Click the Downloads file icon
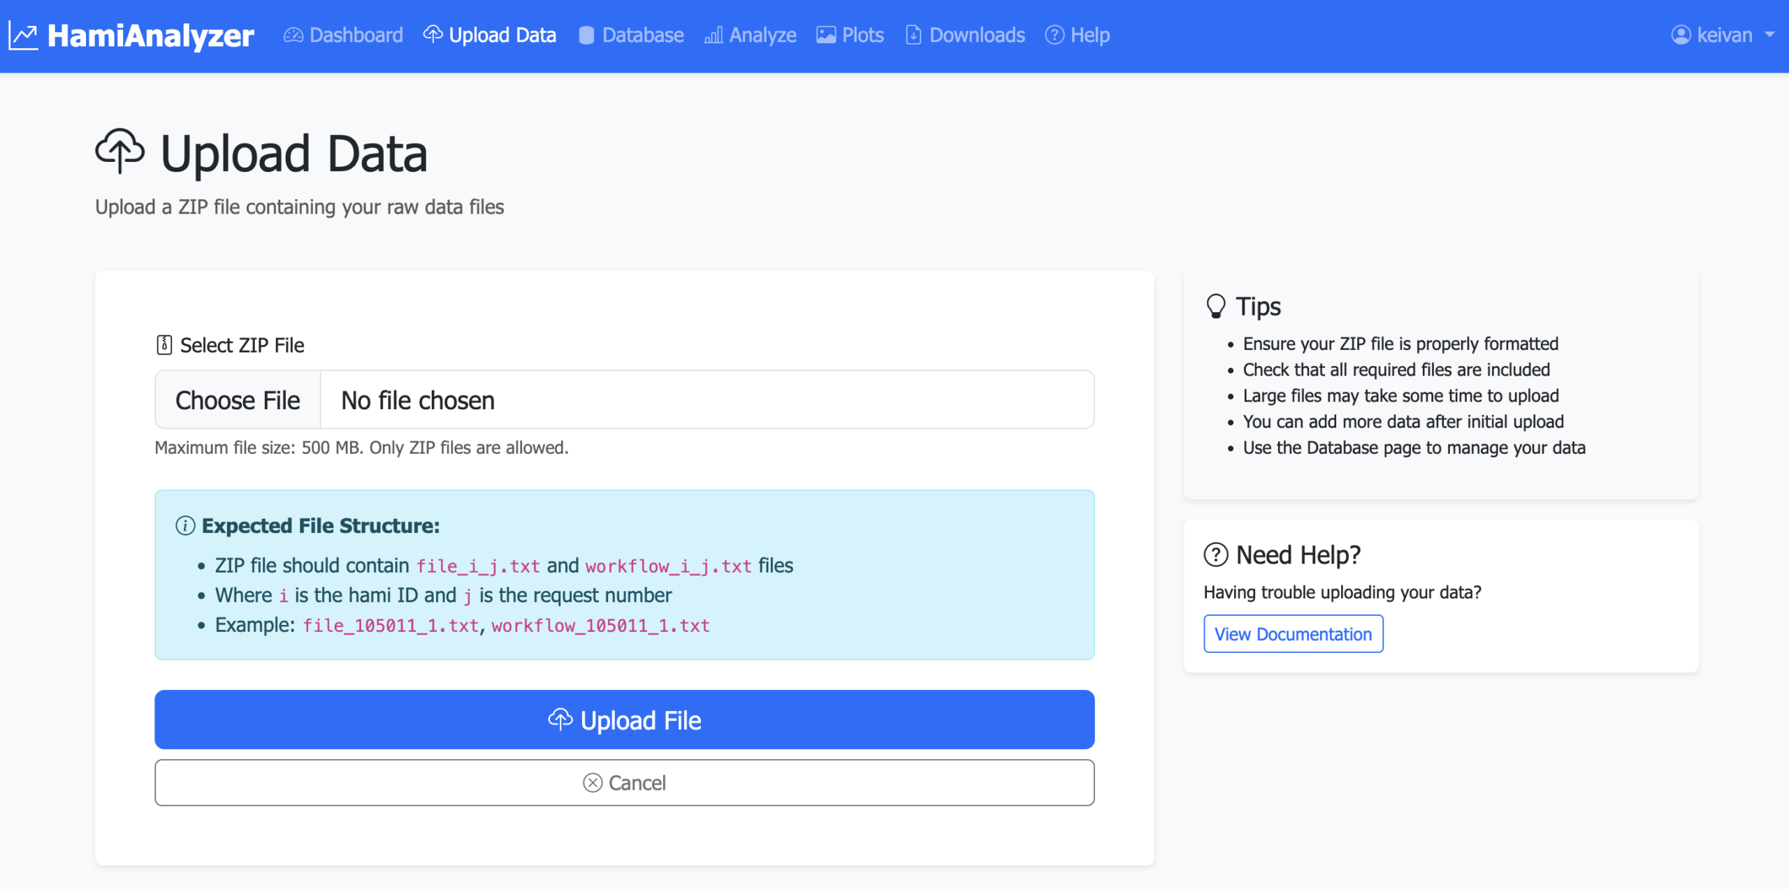This screenshot has height=889, width=1789. point(913,35)
